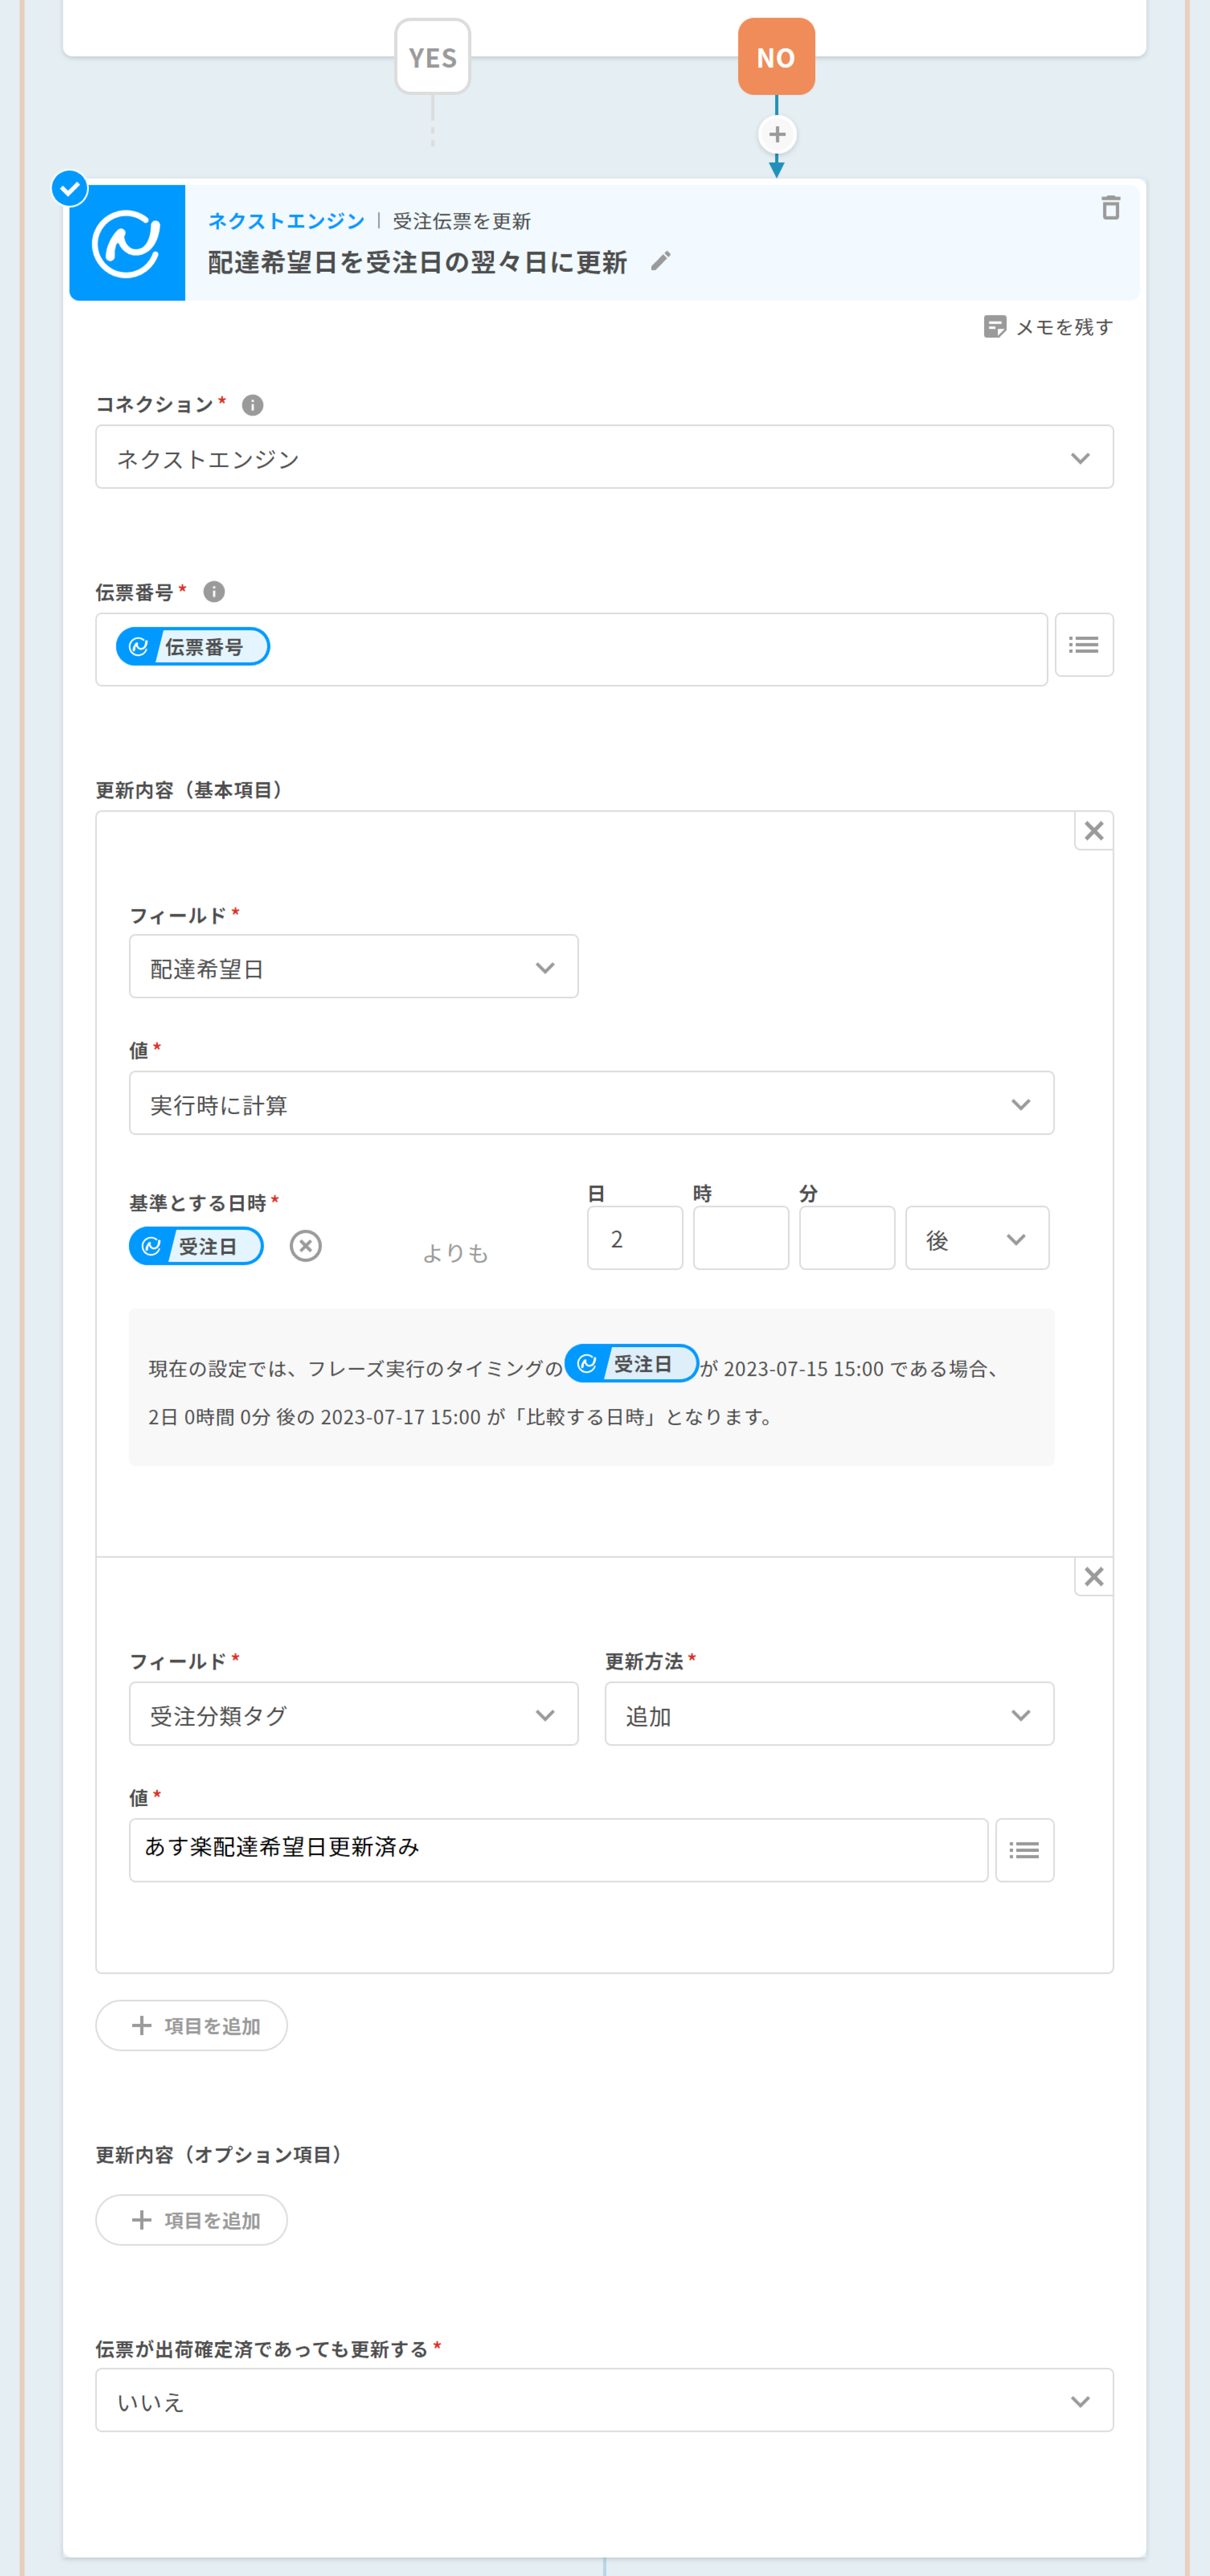Click plus icon to add step under NO
1210x2576 pixels.
point(776,134)
